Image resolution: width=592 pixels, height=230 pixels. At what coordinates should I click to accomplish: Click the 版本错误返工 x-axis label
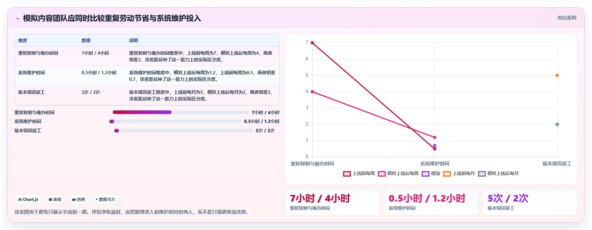[557, 164]
